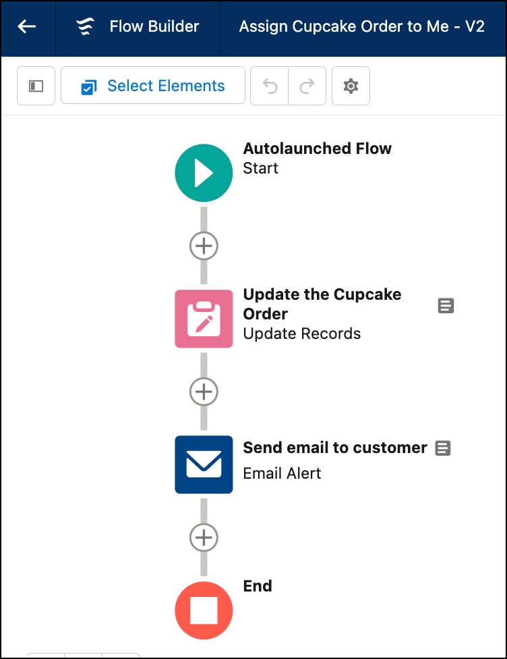The image size is (507, 659).
Task: Click the Flow Builder logo icon
Action: tap(86, 26)
